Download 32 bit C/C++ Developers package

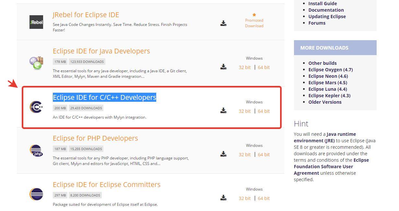click(245, 111)
